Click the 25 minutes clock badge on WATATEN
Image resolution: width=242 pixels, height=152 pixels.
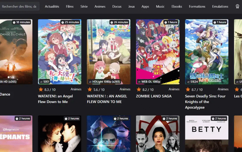coord(70,22)
